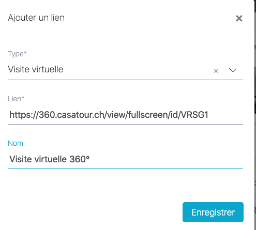
Task: Close the Ajouter un lien dialog
Action: click(x=239, y=18)
